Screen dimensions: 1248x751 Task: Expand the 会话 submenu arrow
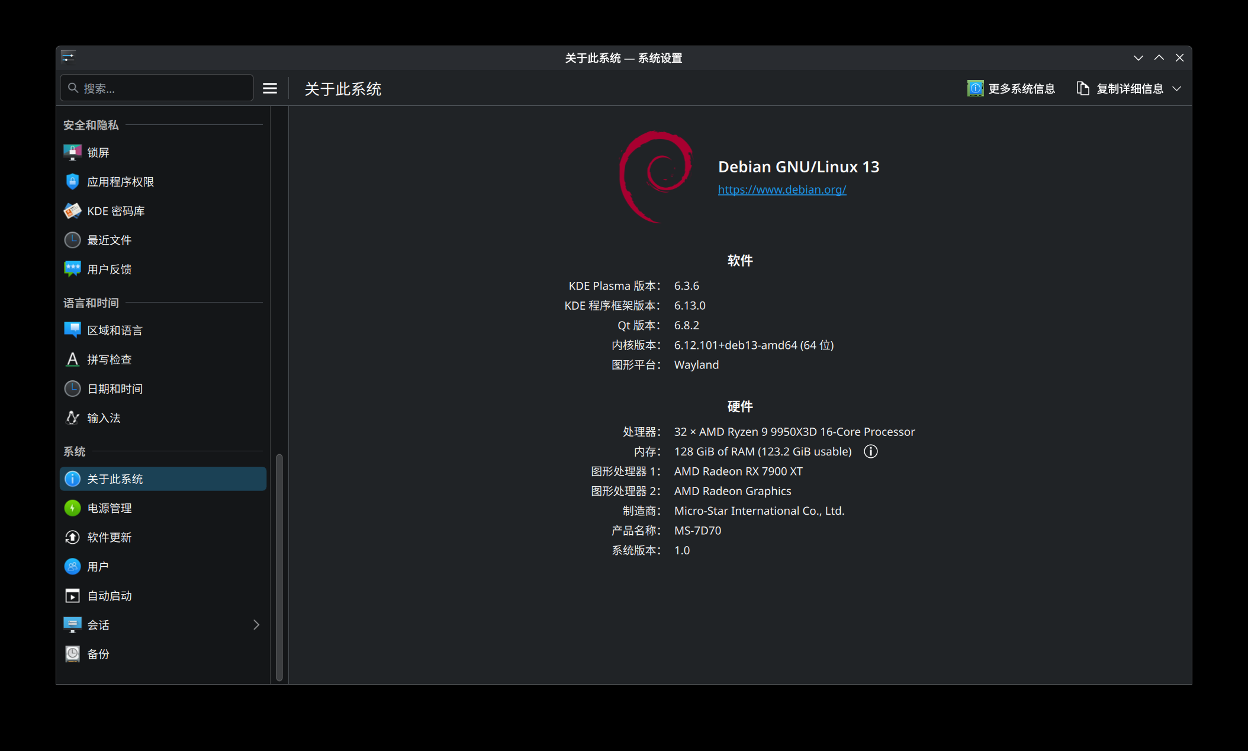pyautogui.click(x=256, y=625)
